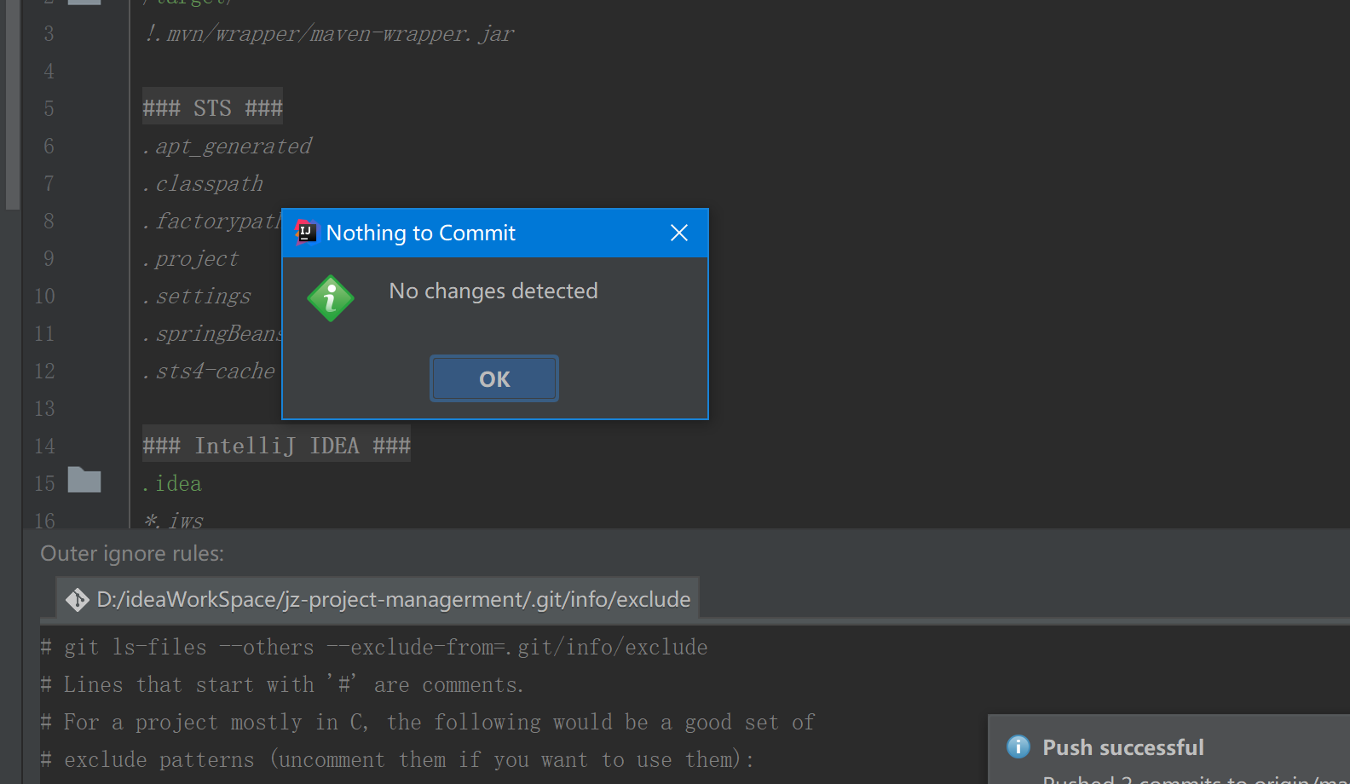Click the blue info icon in the push notification
The width and height of the screenshot is (1350, 784).
(x=1018, y=747)
